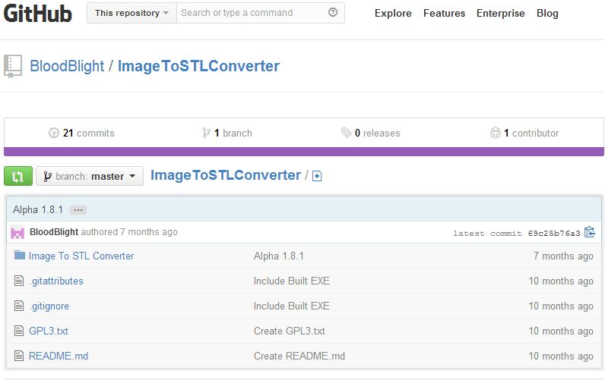The image size is (605, 380).
Task: Click the GitHub logo
Action: [37, 14]
